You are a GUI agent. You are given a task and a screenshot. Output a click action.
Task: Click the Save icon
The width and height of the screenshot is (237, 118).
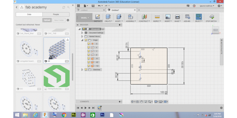coord(93,6)
